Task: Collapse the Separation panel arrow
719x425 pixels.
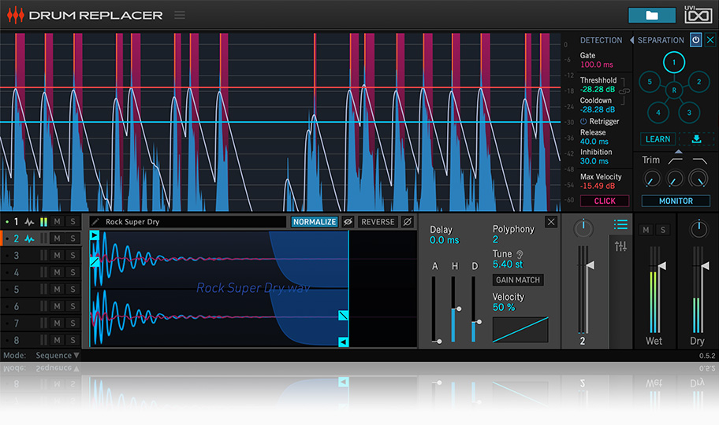Action: click(631, 40)
